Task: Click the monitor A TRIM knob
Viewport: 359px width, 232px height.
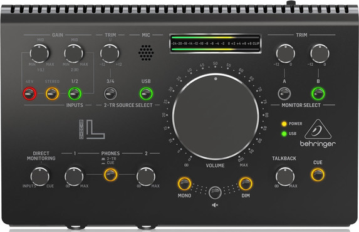Action: 285,53
